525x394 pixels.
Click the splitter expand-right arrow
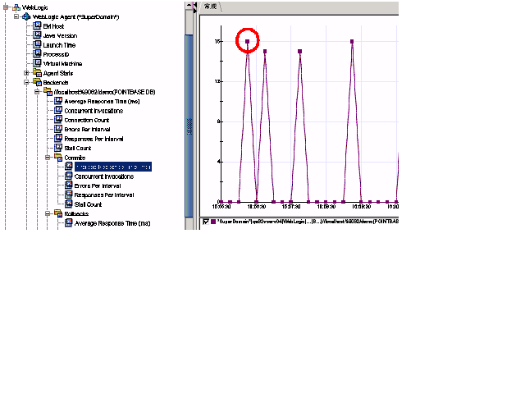[195, 10]
